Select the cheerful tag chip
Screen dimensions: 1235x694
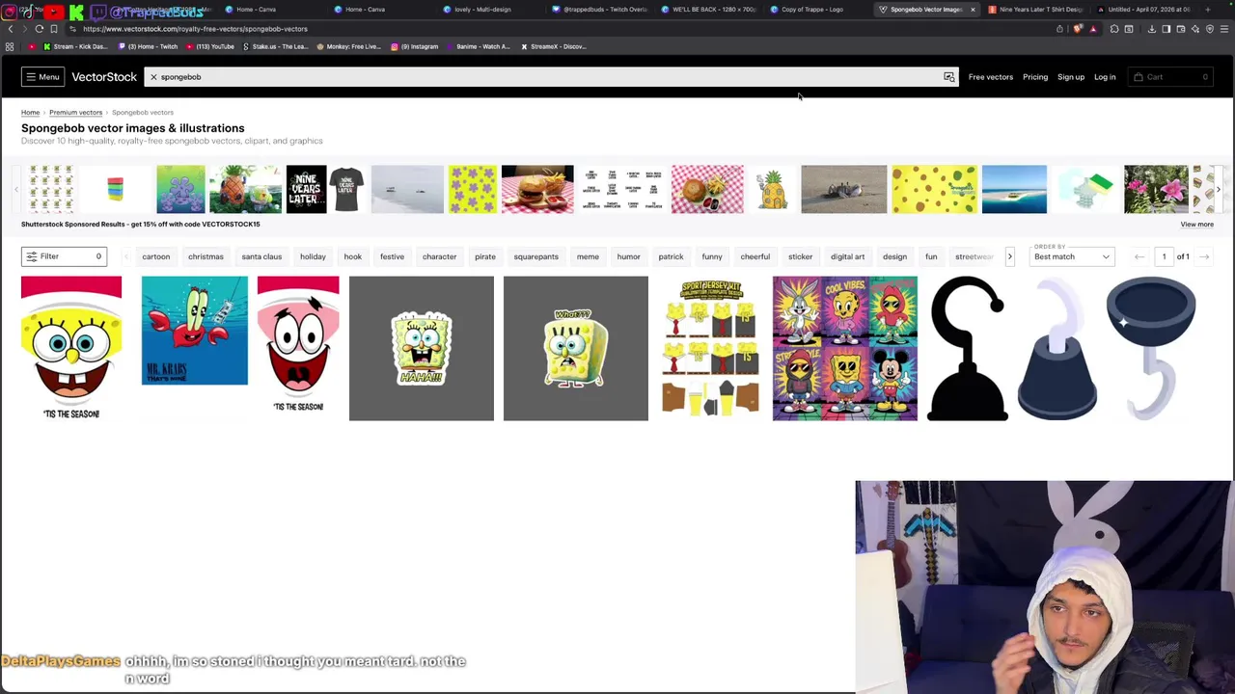[x=755, y=257]
